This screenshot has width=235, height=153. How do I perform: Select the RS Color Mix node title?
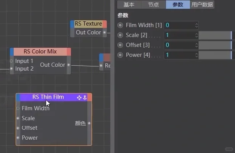40,52
